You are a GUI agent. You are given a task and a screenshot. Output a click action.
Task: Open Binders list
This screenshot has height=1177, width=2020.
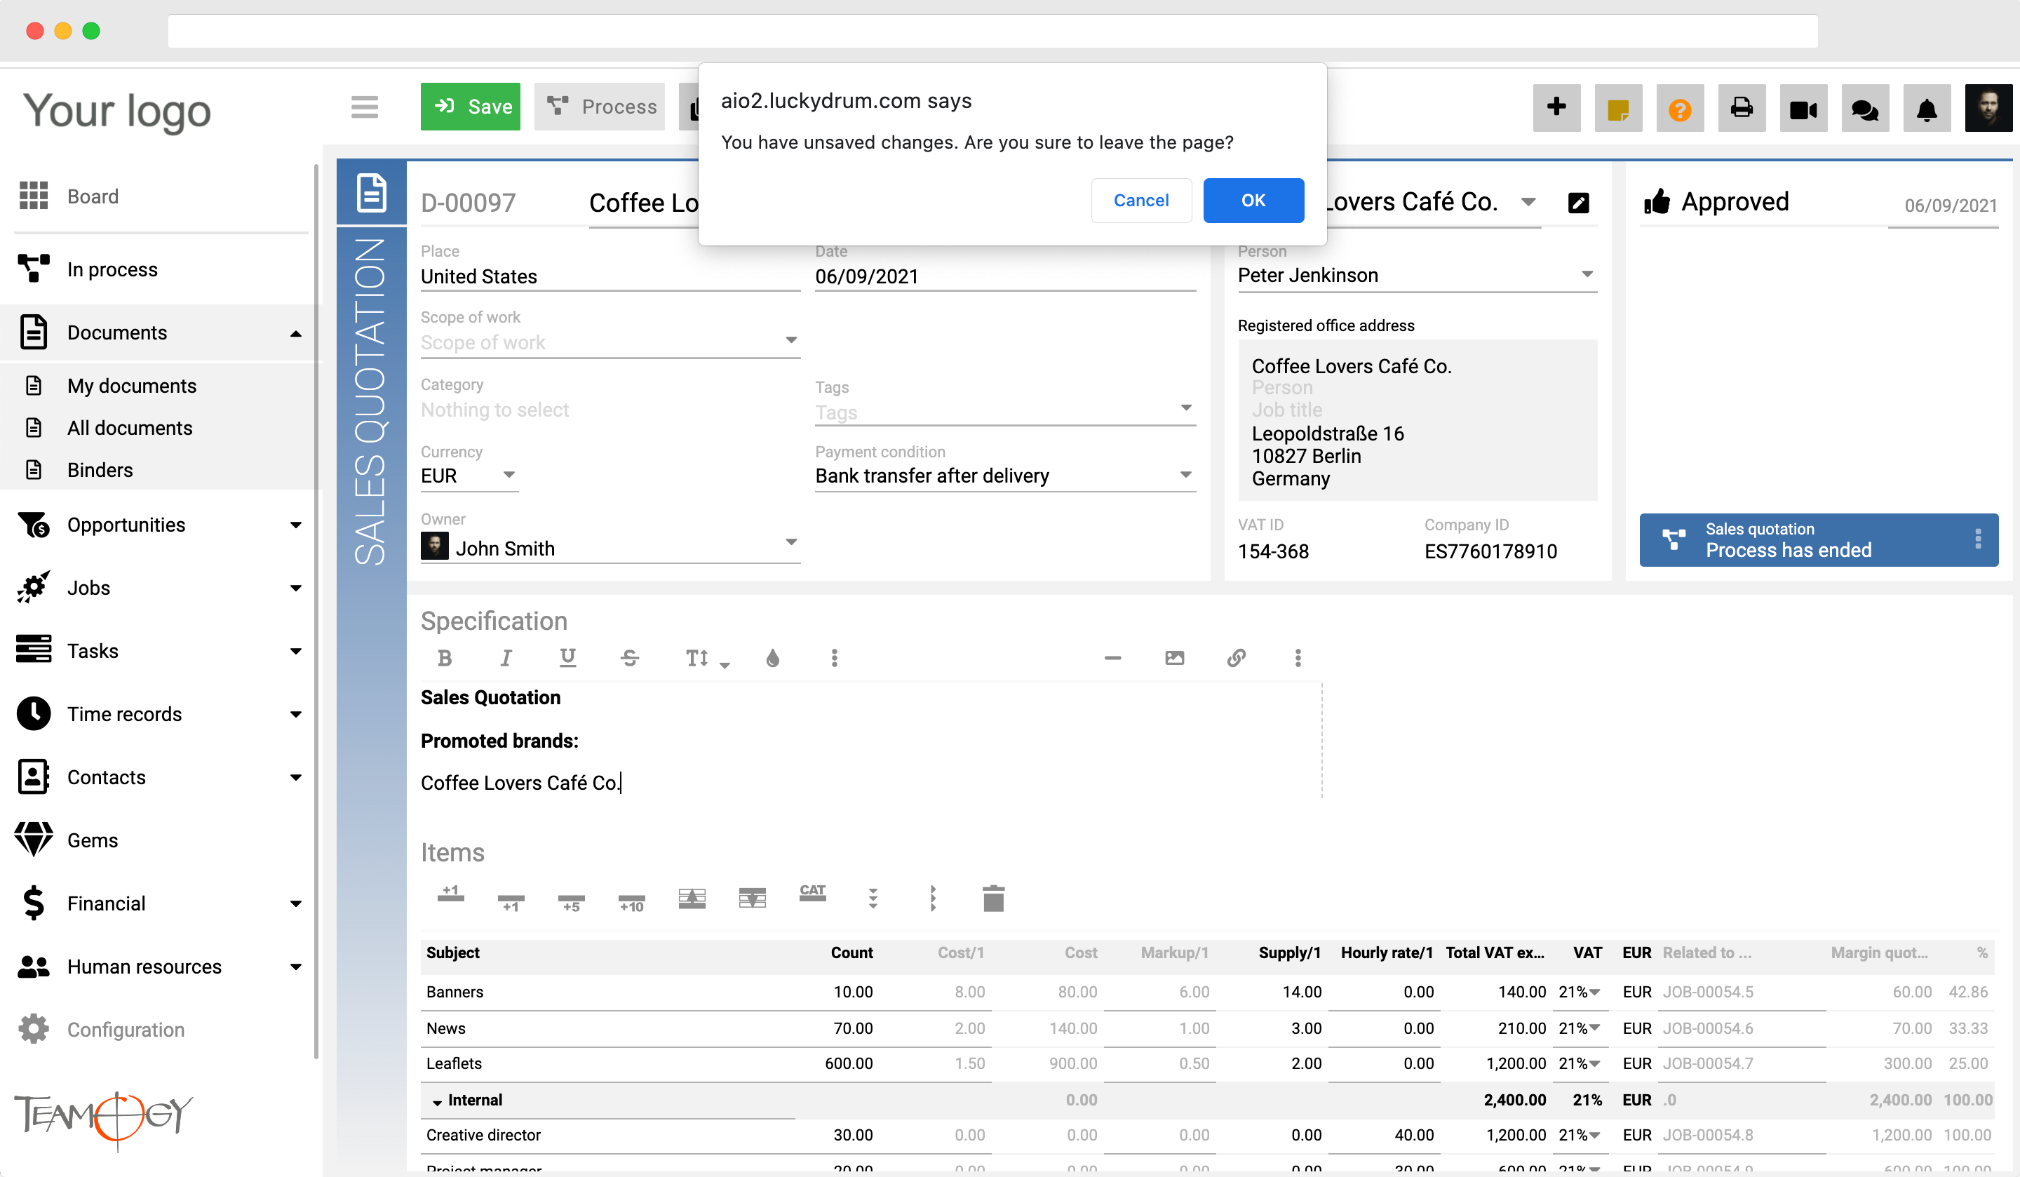tap(100, 469)
